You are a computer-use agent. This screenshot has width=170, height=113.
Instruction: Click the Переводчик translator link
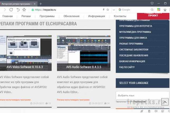pyautogui.click(x=139, y=102)
